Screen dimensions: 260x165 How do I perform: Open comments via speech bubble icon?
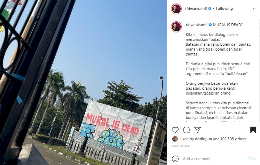(x=186, y=130)
